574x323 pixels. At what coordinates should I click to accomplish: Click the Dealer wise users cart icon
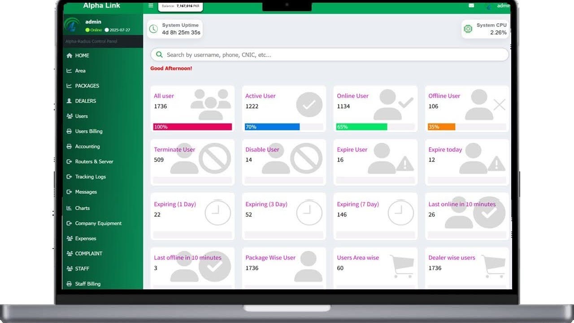coord(493,266)
